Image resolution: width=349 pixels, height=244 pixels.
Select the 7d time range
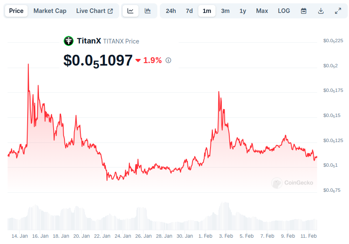[x=189, y=11]
